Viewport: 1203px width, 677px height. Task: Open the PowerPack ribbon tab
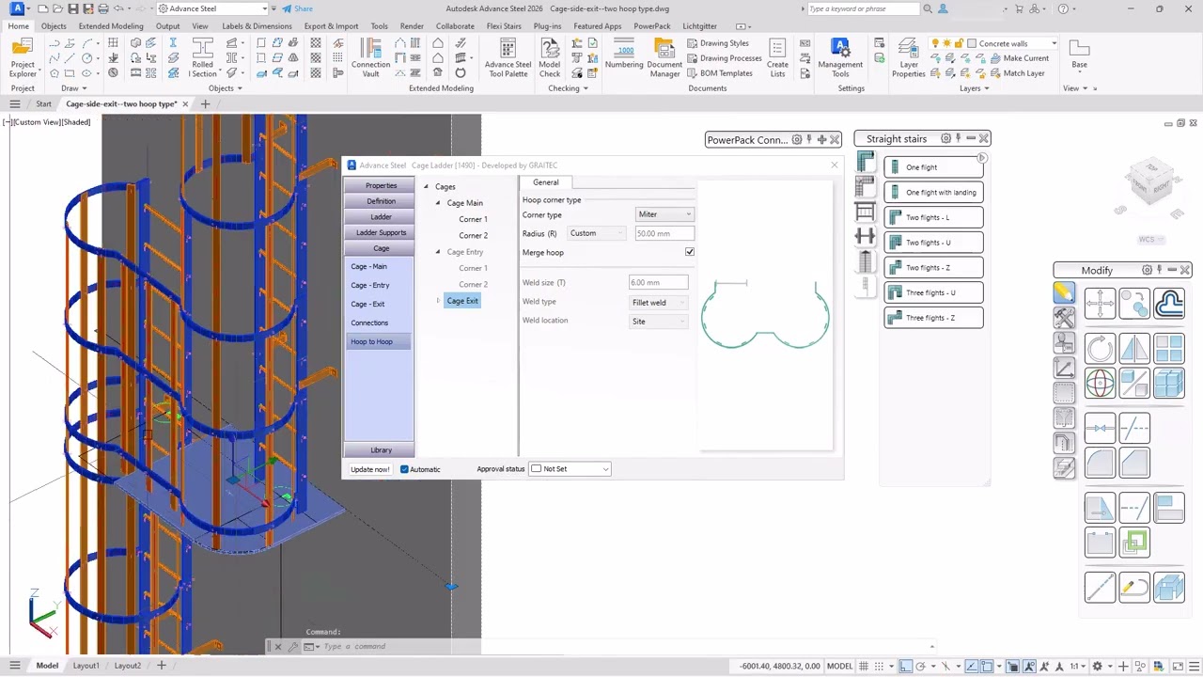(652, 26)
